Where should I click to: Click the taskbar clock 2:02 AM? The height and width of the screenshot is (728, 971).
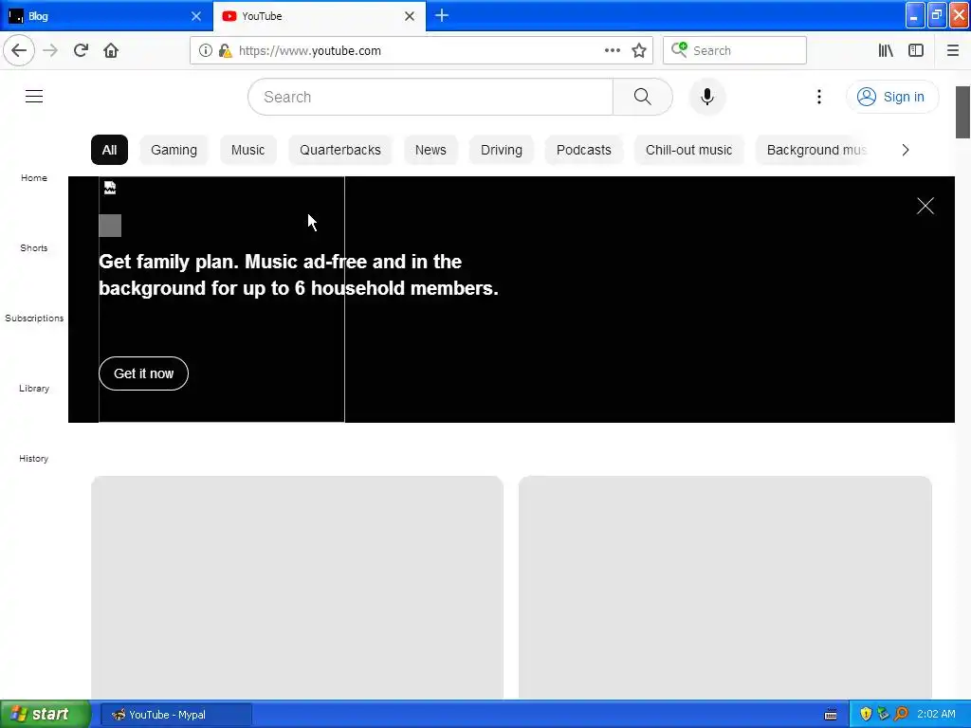936,714
